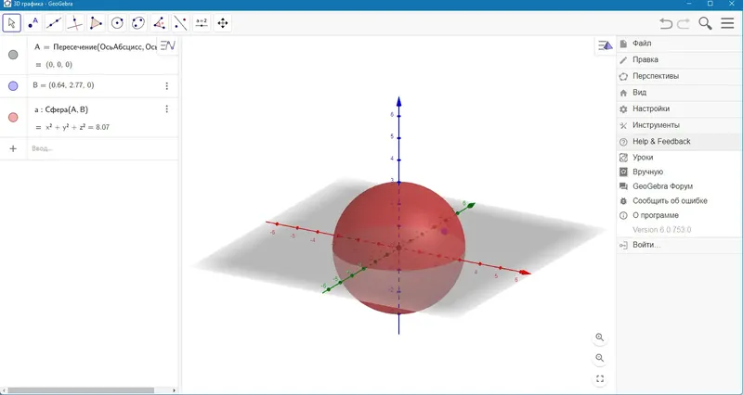This screenshot has height=395, width=743.
Task: Toggle visibility of point B
Action: (x=13, y=85)
